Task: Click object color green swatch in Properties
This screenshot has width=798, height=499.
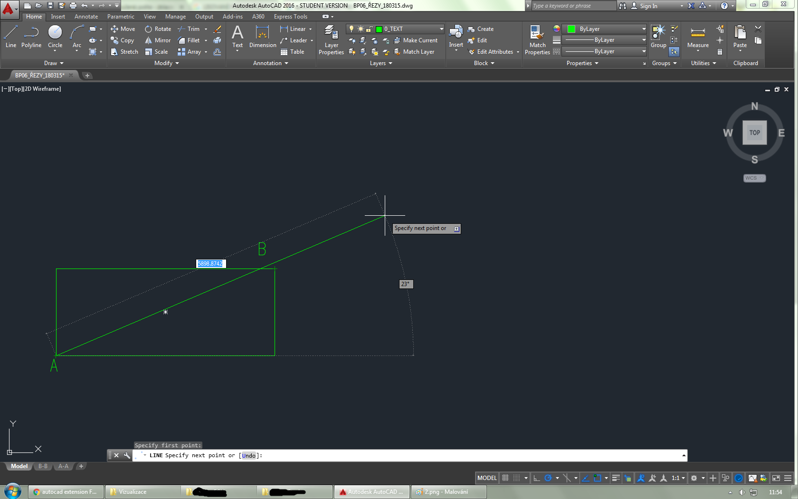Action: tap(571, 29)
